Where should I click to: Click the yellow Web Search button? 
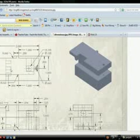click(24, 20)
